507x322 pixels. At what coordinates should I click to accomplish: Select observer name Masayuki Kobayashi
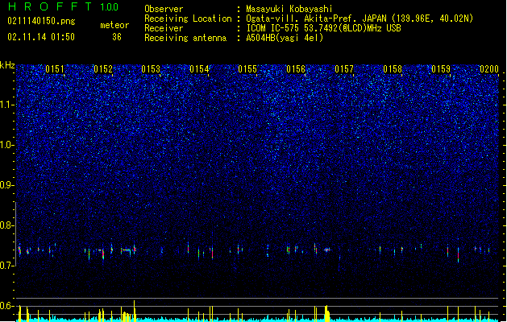pyautogui.click(x=289, y=9)
